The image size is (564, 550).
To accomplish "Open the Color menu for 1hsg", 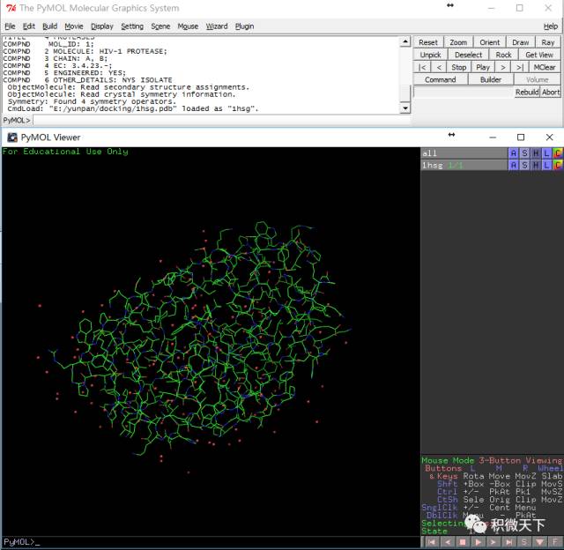I will pos(558,165).
